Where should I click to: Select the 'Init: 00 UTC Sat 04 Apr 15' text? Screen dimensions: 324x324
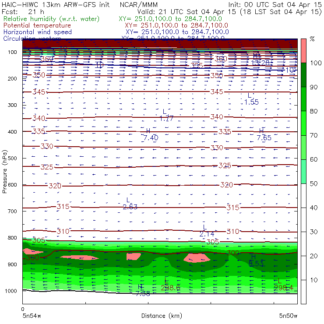[x=275, y=4]
